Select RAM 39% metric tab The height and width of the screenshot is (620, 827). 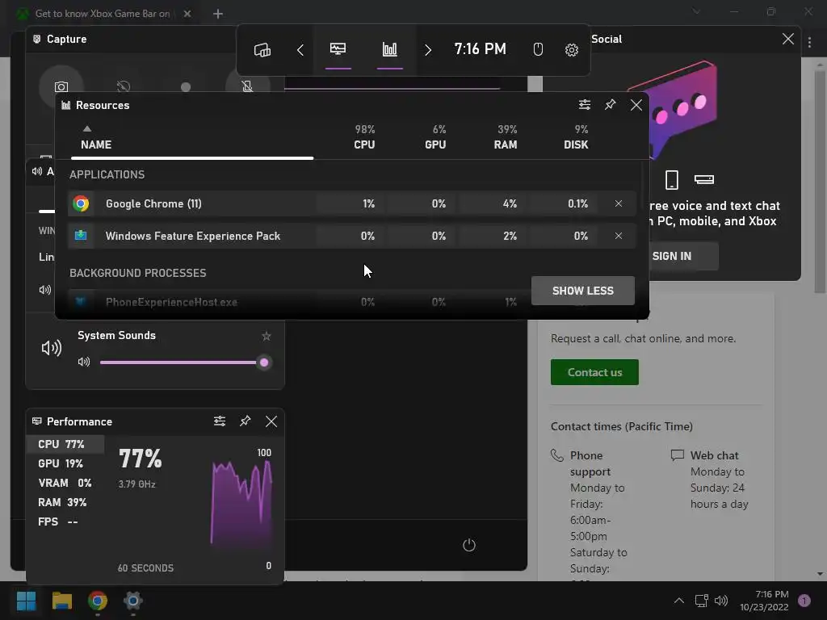[65, 502]
